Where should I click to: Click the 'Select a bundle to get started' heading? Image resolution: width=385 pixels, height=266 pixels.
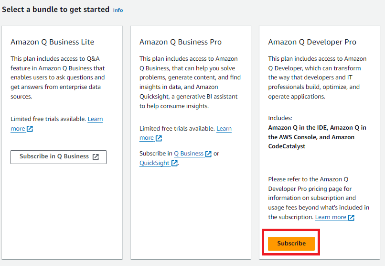coord(55,9)
